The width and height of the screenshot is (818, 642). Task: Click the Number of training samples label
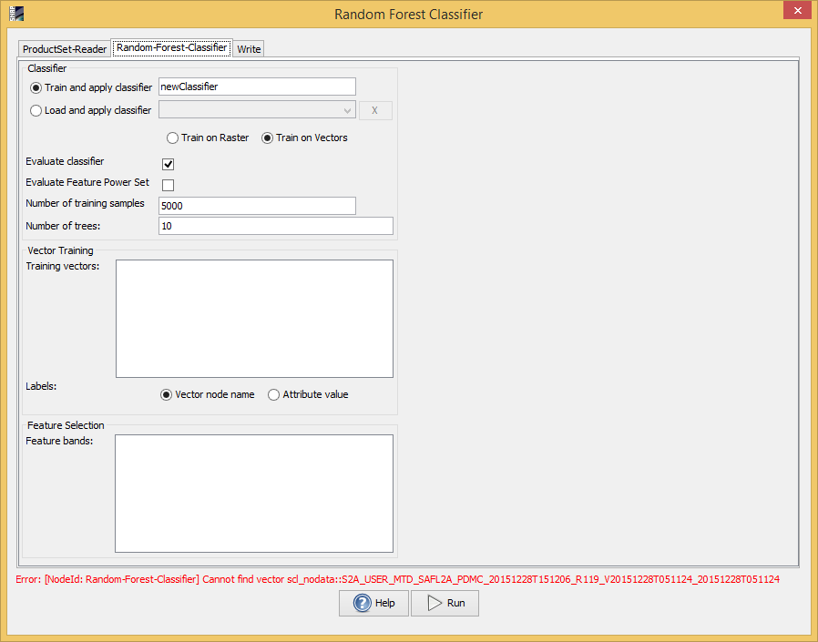coord(85,203)
